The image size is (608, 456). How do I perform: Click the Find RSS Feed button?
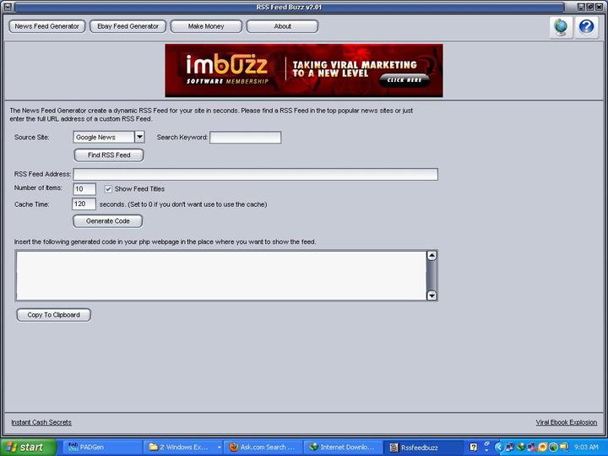[109, 155]
